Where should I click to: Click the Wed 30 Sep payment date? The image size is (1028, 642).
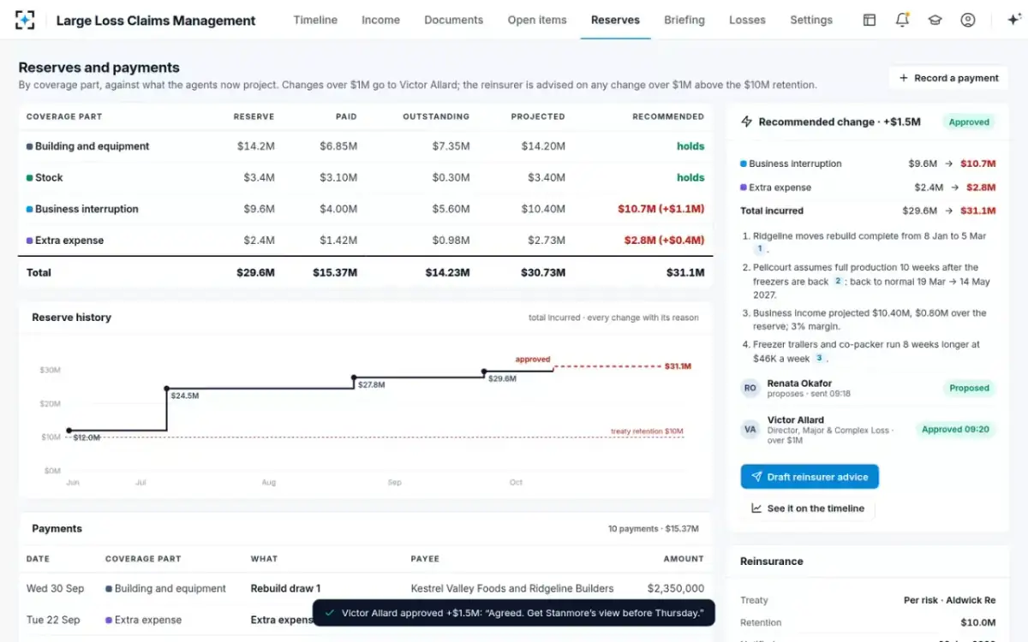click(x=55, y=589)
